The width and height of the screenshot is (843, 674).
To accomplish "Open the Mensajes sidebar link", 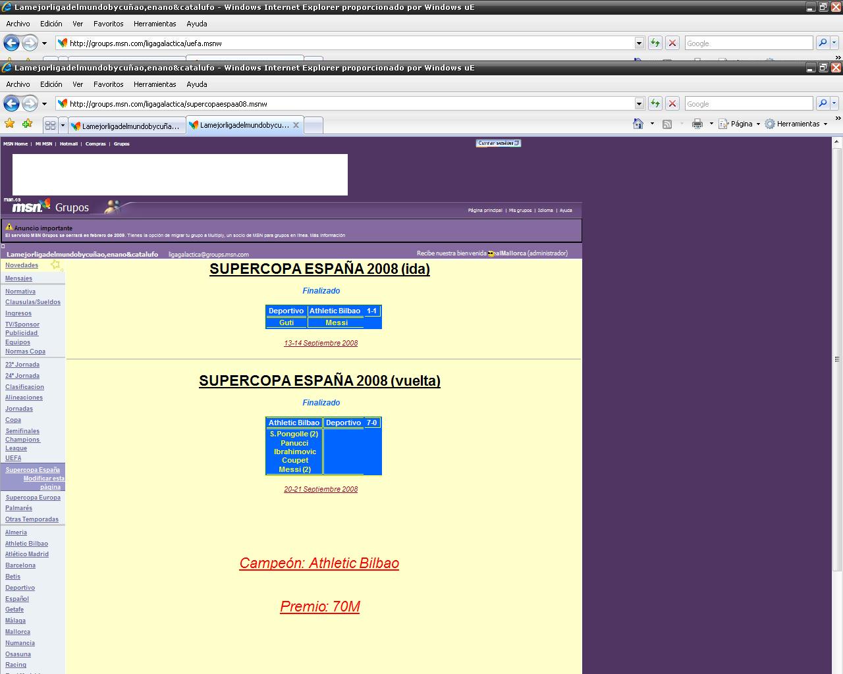I will [x=18, y=278].
